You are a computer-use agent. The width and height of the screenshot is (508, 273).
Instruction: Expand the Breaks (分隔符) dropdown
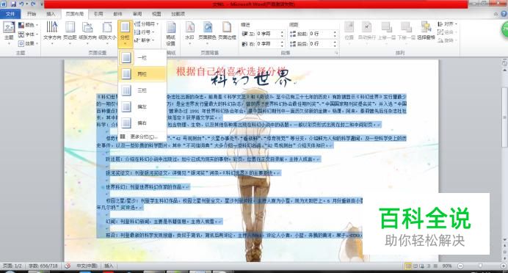[147, 24]
